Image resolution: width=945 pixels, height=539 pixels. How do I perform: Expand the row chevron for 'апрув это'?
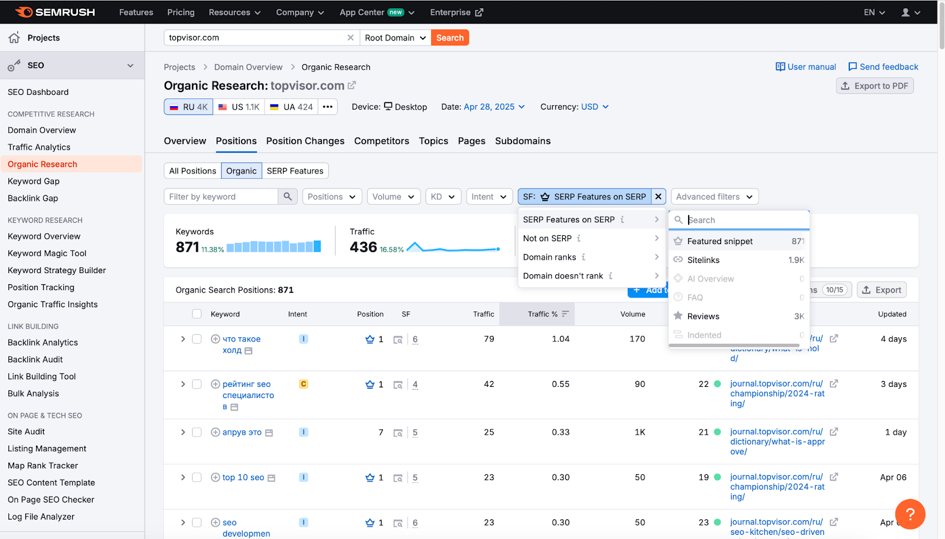click(x=183, y=432)
